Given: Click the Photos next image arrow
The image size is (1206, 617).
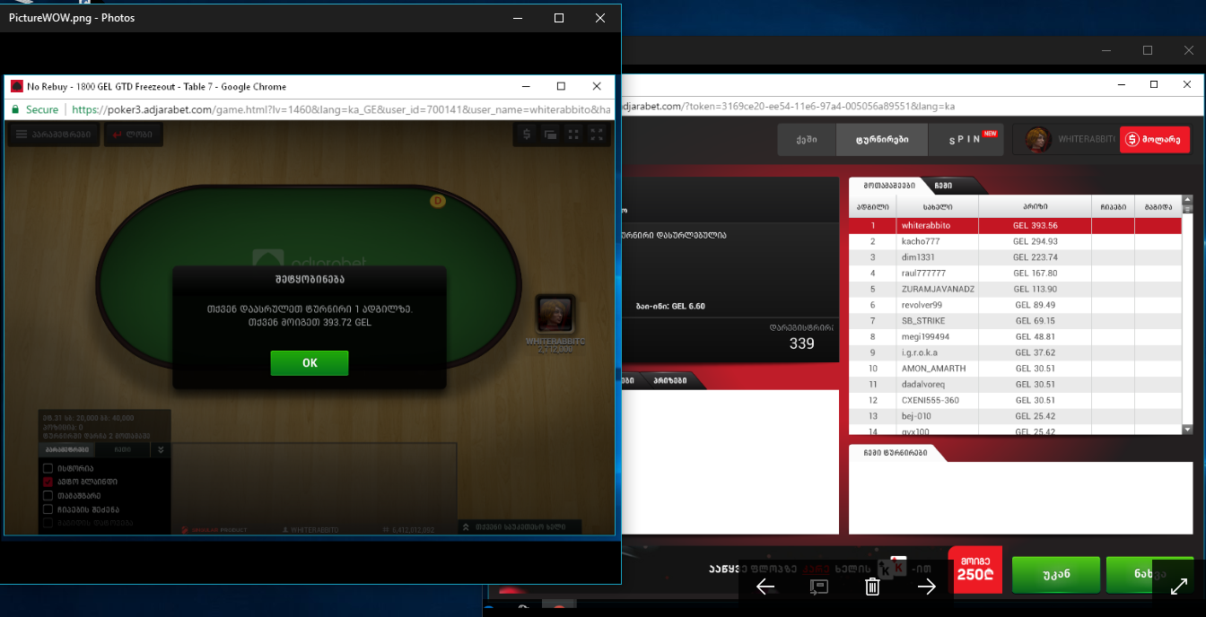Looking at the screenshot, I should (x=927, y=587).
